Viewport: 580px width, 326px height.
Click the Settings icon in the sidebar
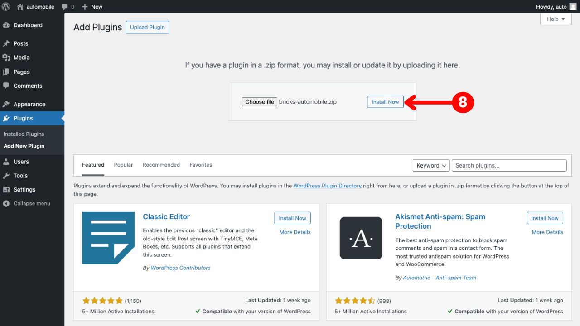coord(6,190)
